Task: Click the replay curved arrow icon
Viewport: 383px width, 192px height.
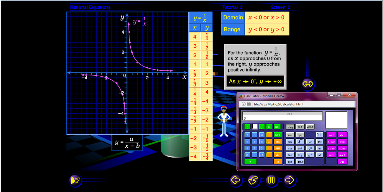Action: pos(253,180)
